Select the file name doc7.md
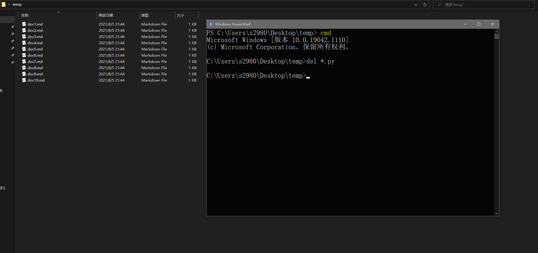 point(35,61)
